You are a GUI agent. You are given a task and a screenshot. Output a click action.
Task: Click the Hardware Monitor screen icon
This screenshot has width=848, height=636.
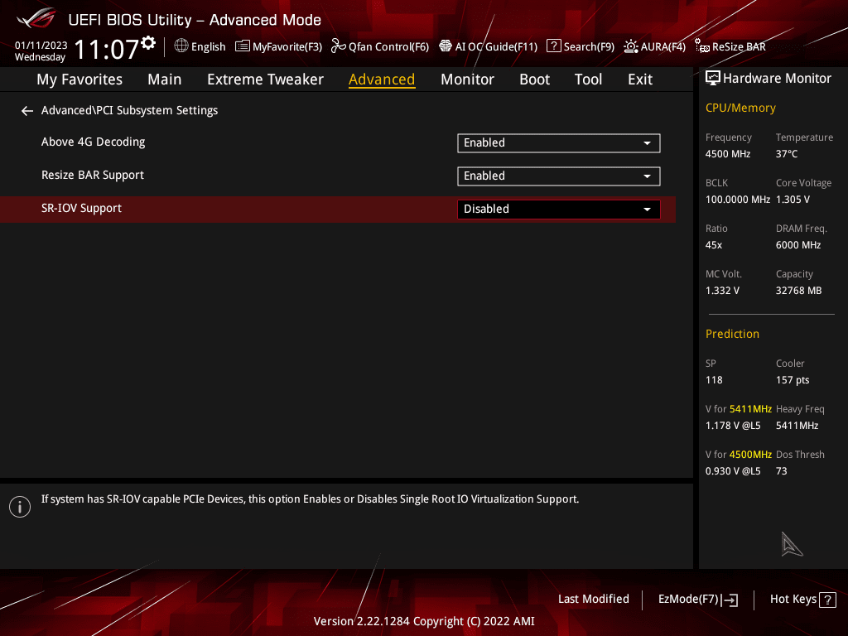(713, 79)
